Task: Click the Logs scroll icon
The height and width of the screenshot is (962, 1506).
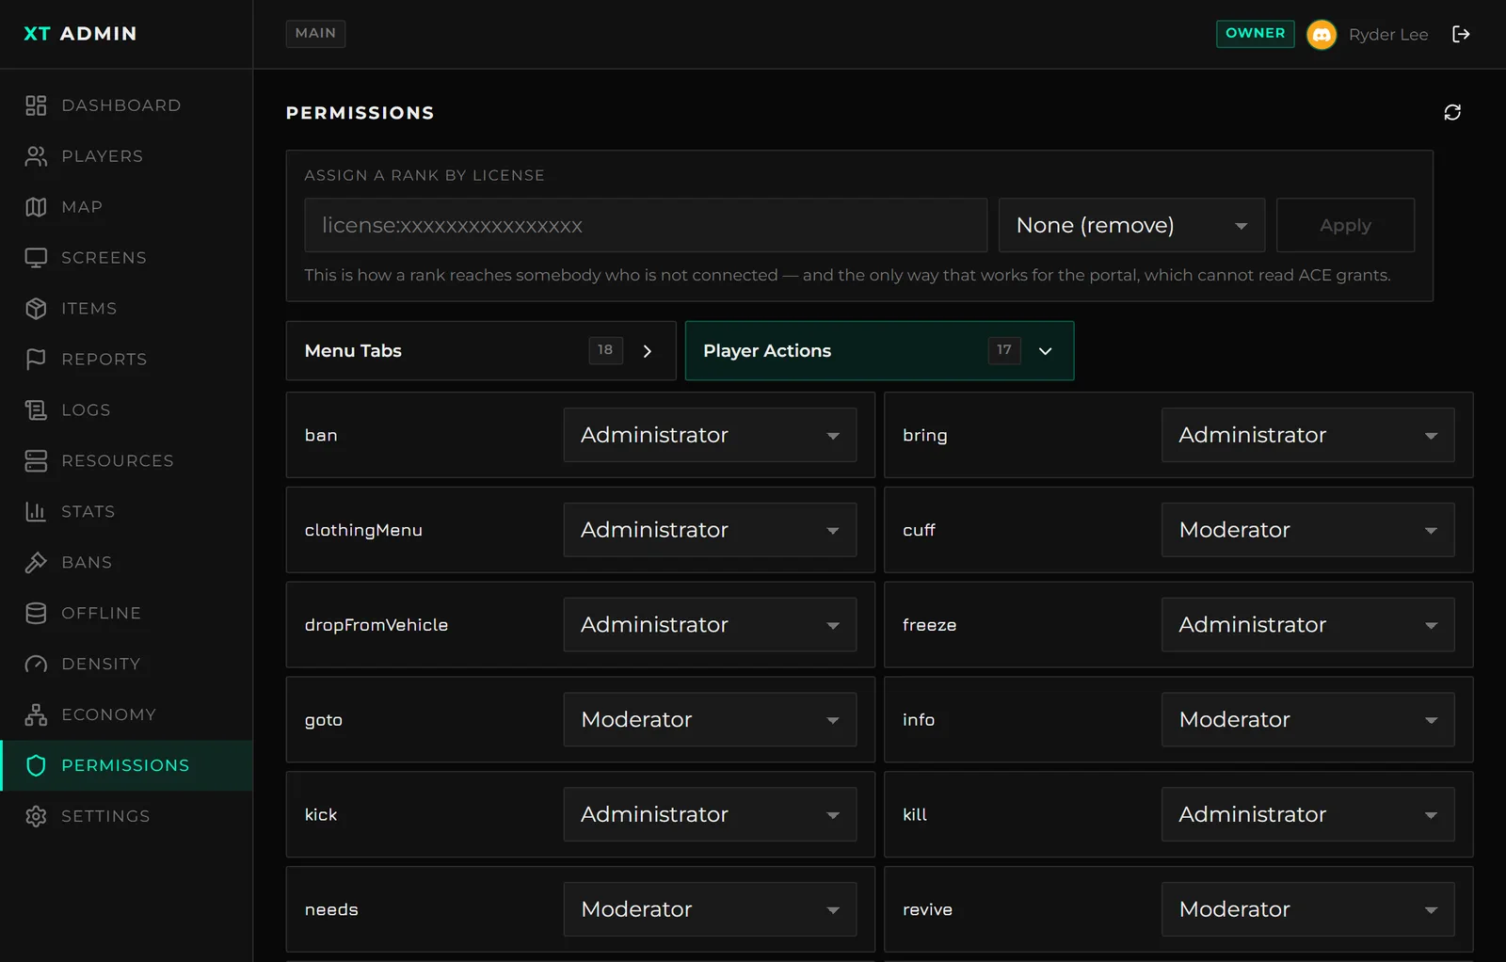Action: click(x=36, y=410)
